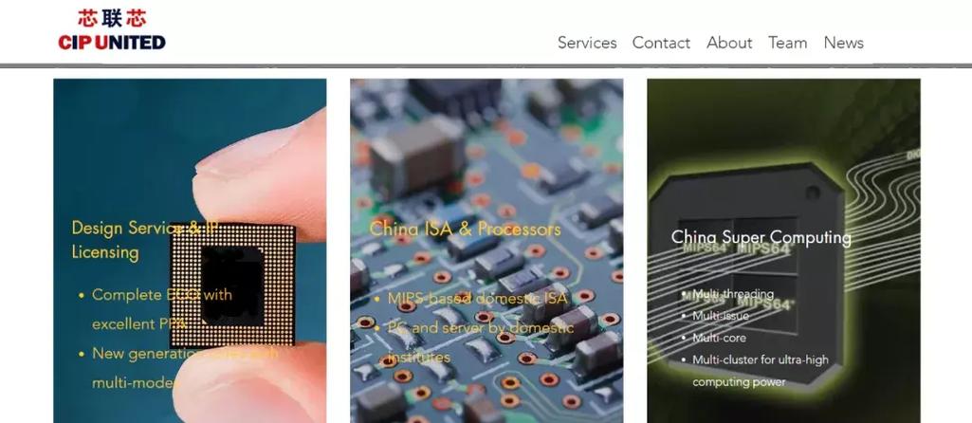
Task: Click the 'PC and server by domestic institutes' text
Action: [x=481, y=341]
